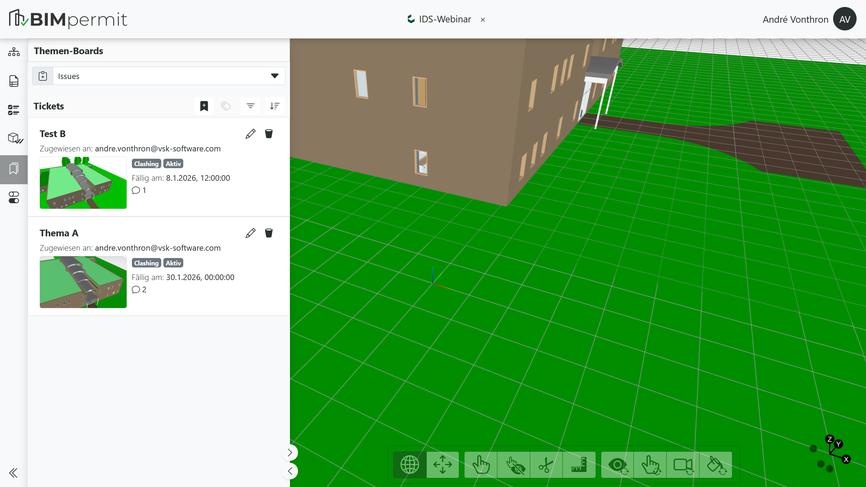Add a new ticket with bookmark-plus icon
Screen dimensions: 866x487
tap(204, 106)
